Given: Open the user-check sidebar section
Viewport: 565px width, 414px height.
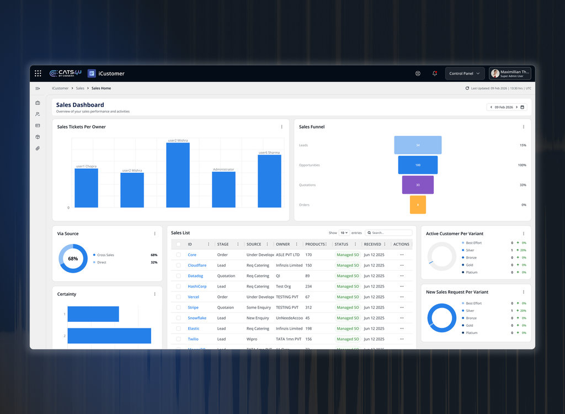Looking at the screenshot, I should [x=38, y=114].
